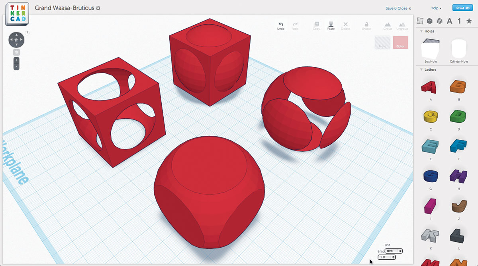Image resolution: width=478 pixels, height=266 pixels.
Task: Select the sphere-caps ring object
Action: 306,108
